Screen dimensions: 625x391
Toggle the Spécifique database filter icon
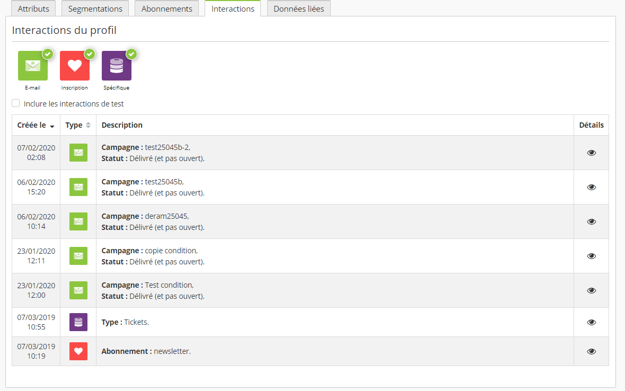click(117, 66)
